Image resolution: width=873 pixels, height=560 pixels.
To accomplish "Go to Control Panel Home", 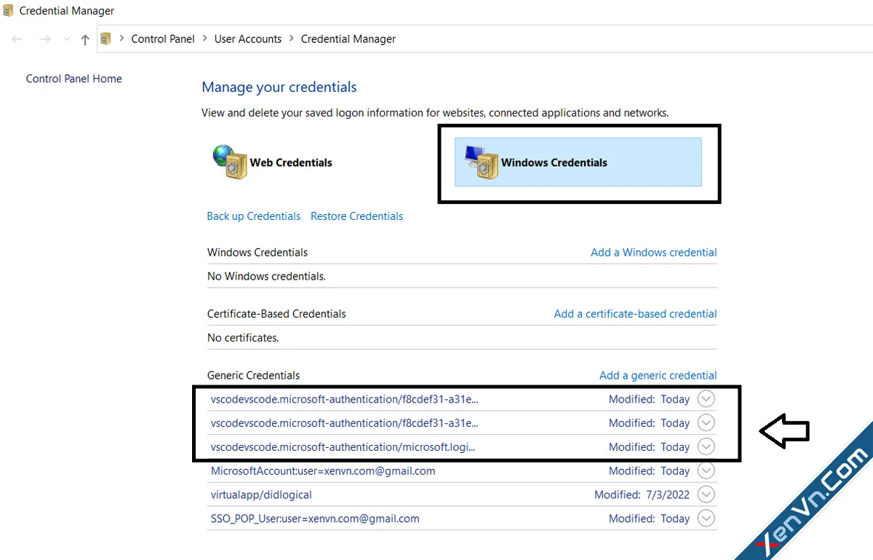I will (74, 79).
